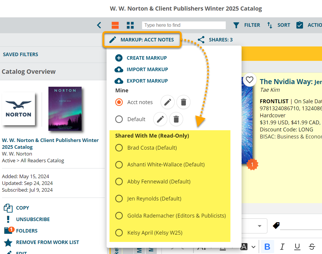Image resolution: width=322 pixels, height=254 pixels.
Task: Click the 'Updated: Sep 24, 2024' text
Action: tap(27, 183)
